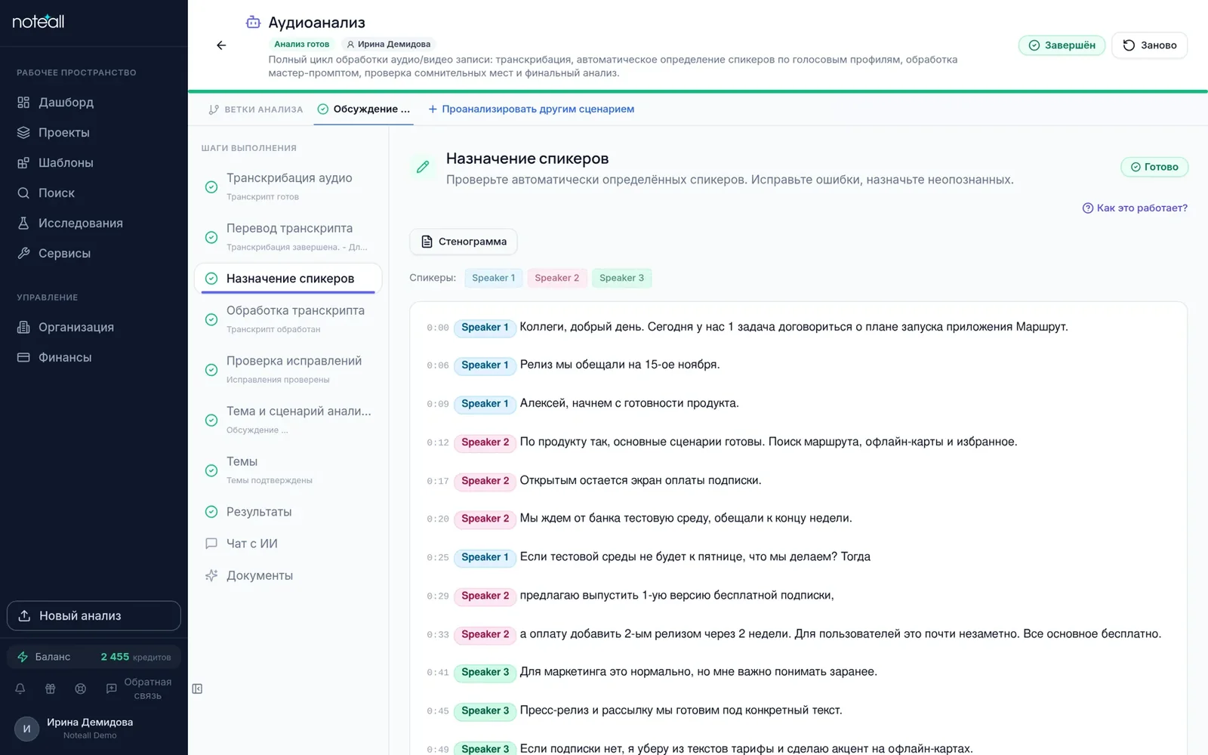Viewport: 1208px width, 755px height.
Task: Click Speaker 1 tag at 0:25 line
Action: [485, 557]
